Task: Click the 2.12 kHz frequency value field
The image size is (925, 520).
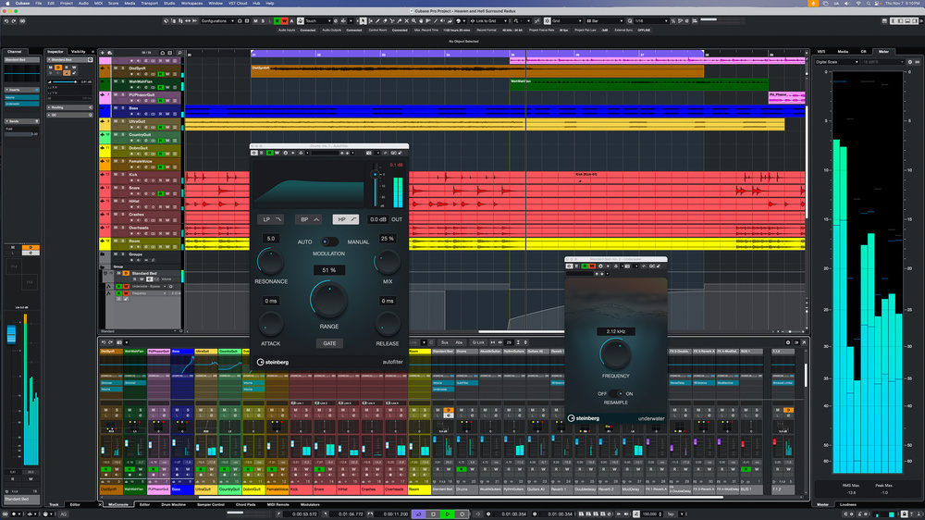Action: 615,332
